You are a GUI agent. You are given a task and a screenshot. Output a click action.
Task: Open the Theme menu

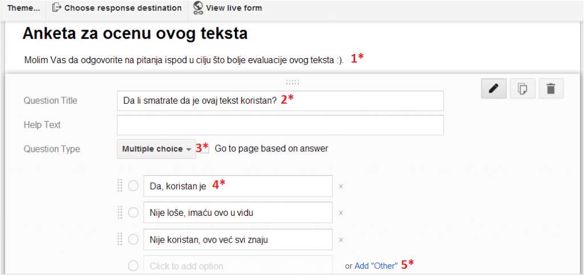point(23,8)
